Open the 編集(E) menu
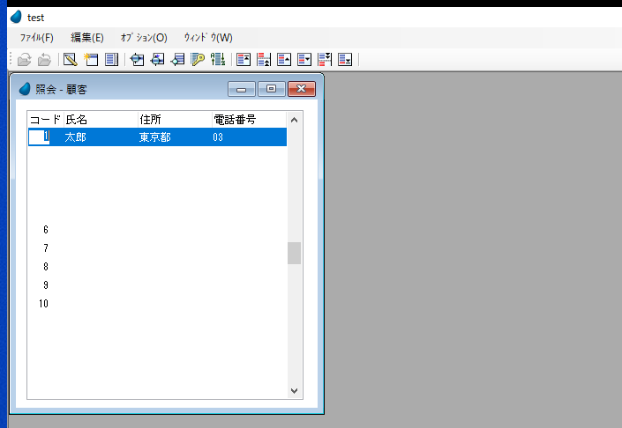Image resolution: width=622 pixels, height=428 pixels. pyautogui.click(x=86, y=38)
